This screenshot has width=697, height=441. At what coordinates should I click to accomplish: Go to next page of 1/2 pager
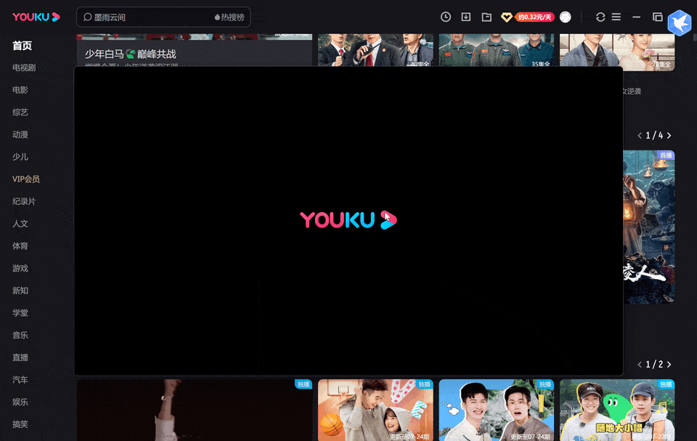coord(669,365)
